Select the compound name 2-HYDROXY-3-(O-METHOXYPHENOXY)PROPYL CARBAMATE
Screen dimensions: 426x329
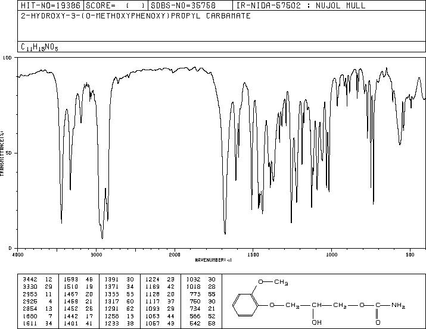[136, 15]
